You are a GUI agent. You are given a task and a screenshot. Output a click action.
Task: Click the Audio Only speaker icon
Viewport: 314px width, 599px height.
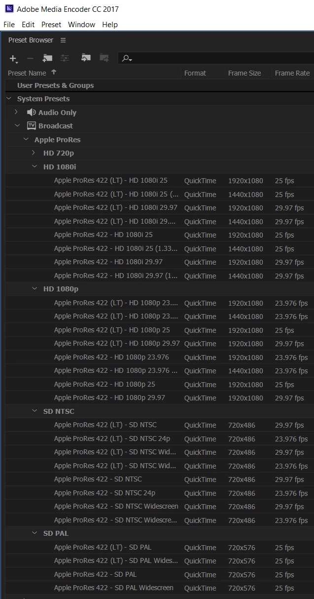pos(32,113)
